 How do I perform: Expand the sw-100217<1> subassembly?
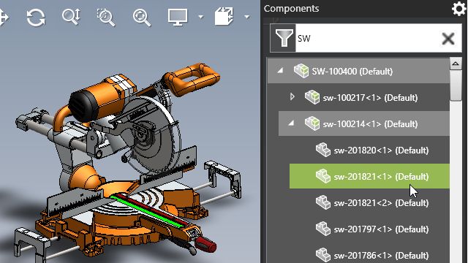(292, 96)
